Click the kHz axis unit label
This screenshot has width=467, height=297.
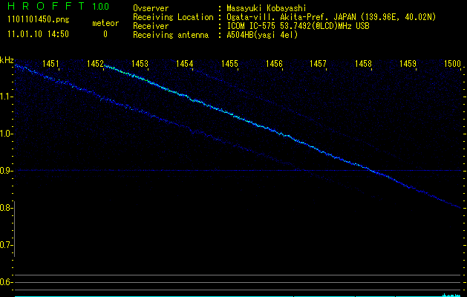(7, 60)
